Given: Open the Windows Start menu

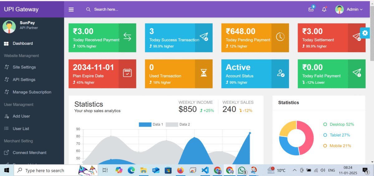Looking at the screenshot, I should [x=7, y=170].
